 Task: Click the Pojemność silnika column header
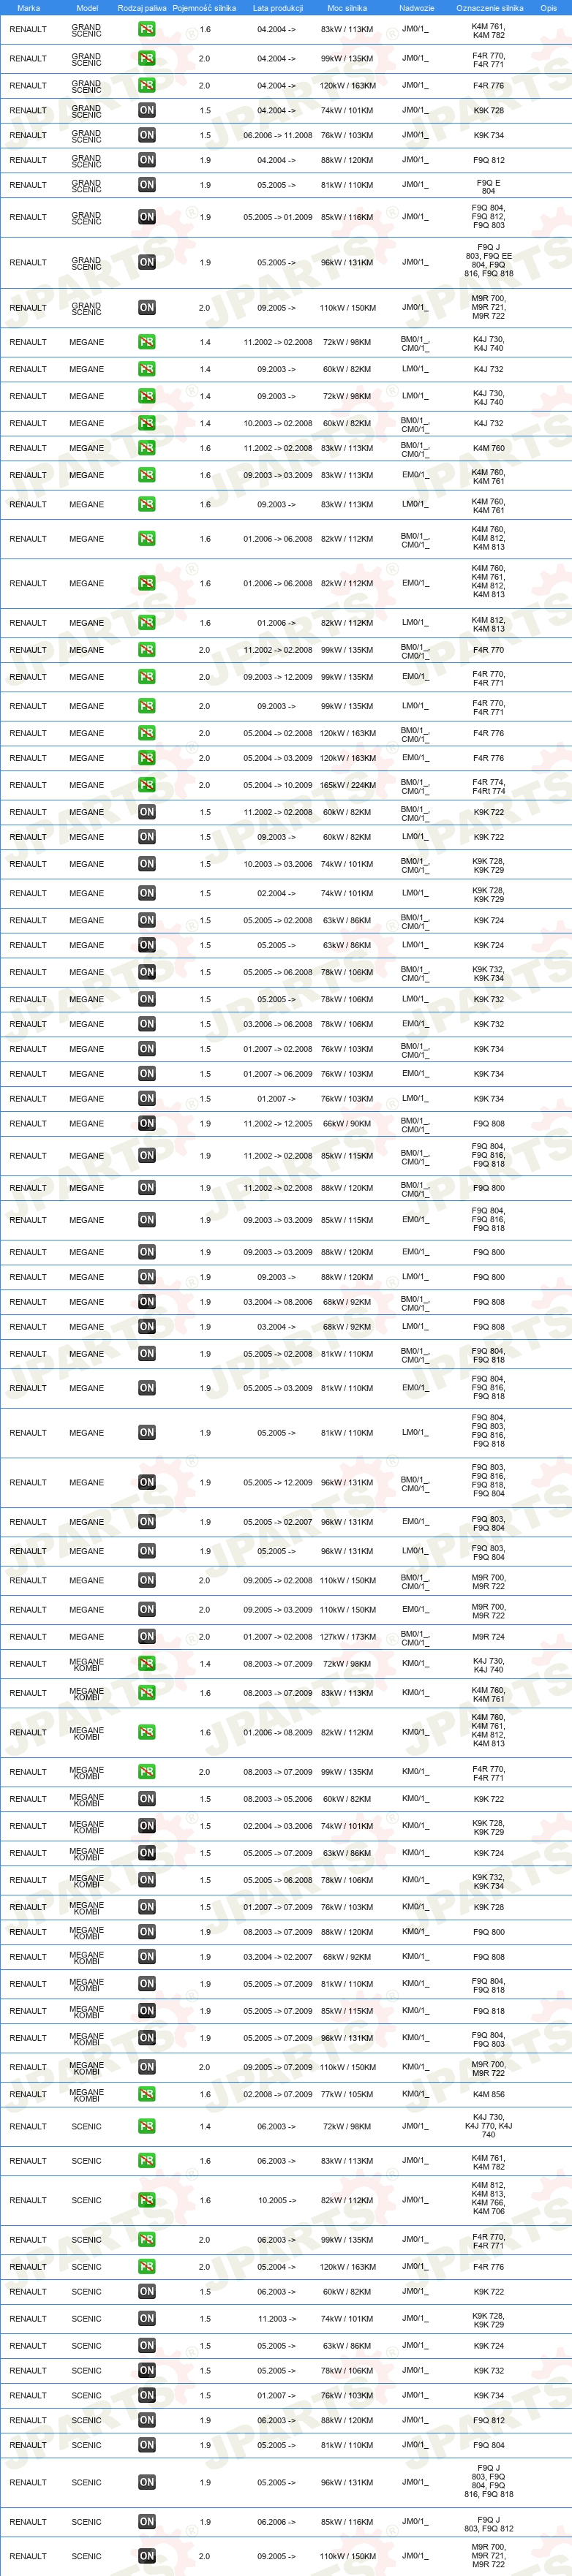(x=204, y=8)
